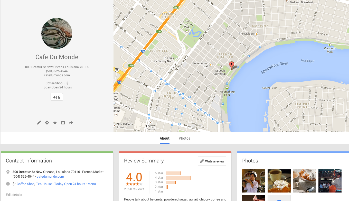The width and height of the screenshot is (349, 201).
Task: Share this page using the arrow icon
Action: tap(71, 123)
